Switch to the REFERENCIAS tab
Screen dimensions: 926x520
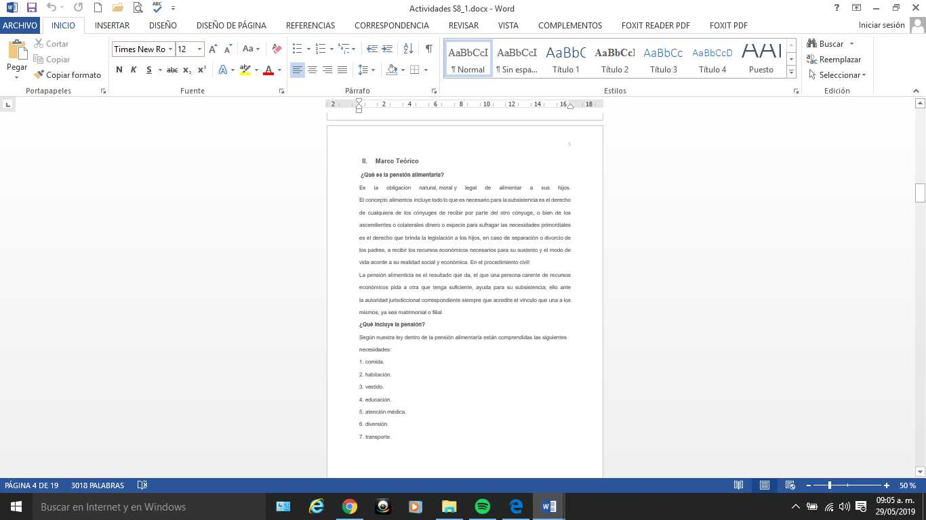click(310, 26)
